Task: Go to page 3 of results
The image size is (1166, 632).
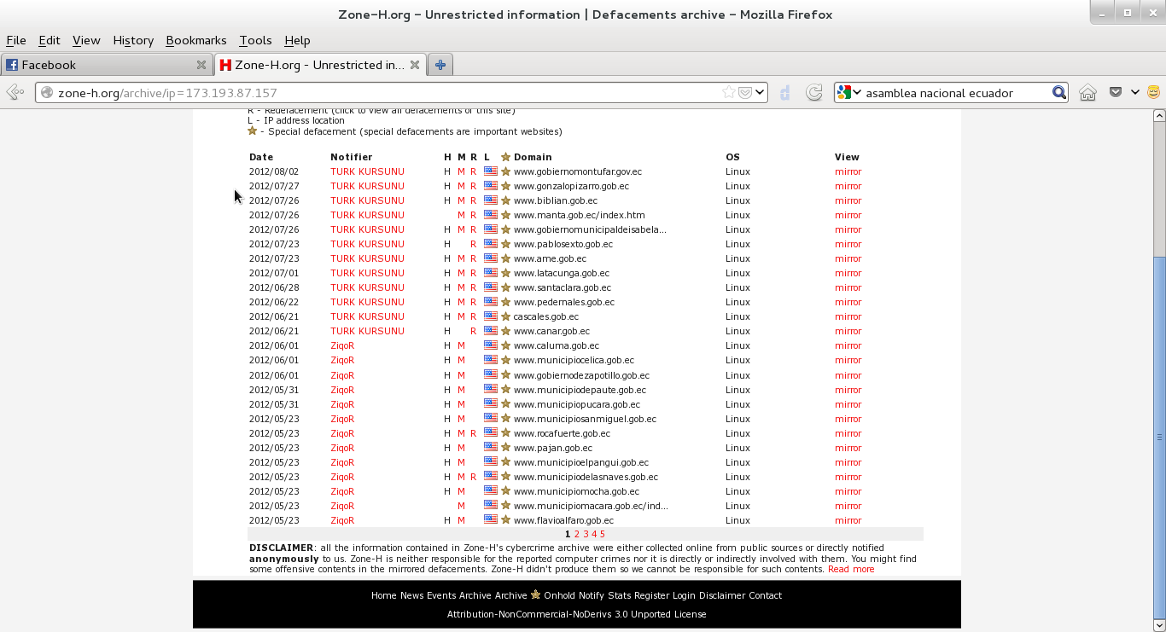Action: (x=586, y=534)
